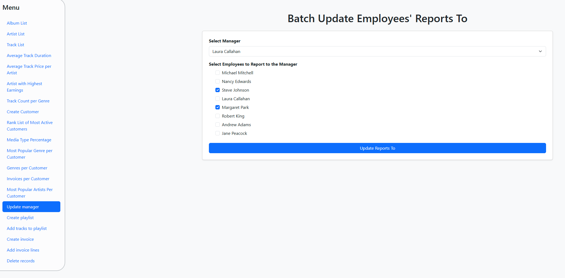This screenshot has height=278, width=565.
Task: Tick the Nancy Edwards checkbox
Action: 218,81
